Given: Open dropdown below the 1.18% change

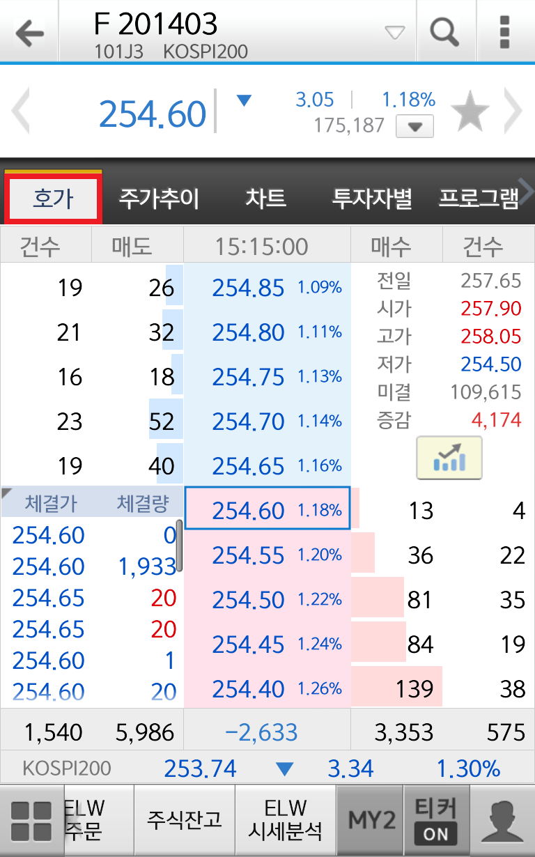Looking at the screenshot, I should (x=414, y=128).
